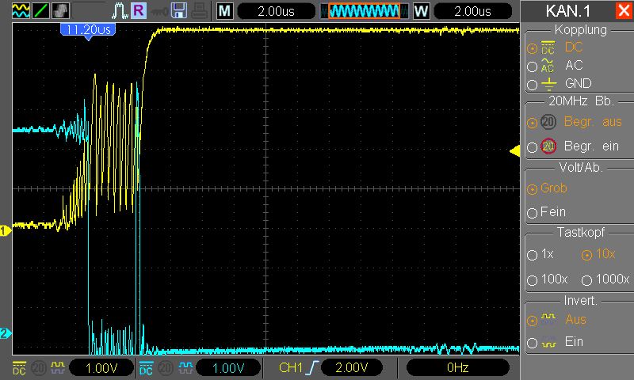Screen dimensions: 634x380
Task: Click the grey persistence display icon
Action: click(60, 10)
